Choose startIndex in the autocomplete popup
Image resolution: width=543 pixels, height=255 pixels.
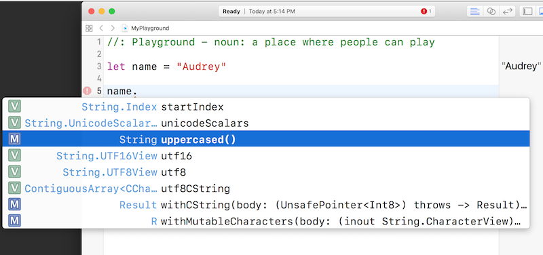tap(266, 107)
